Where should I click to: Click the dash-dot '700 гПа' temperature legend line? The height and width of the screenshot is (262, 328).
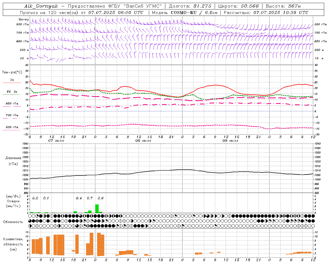pyautogui.click(x=12, y=118)
